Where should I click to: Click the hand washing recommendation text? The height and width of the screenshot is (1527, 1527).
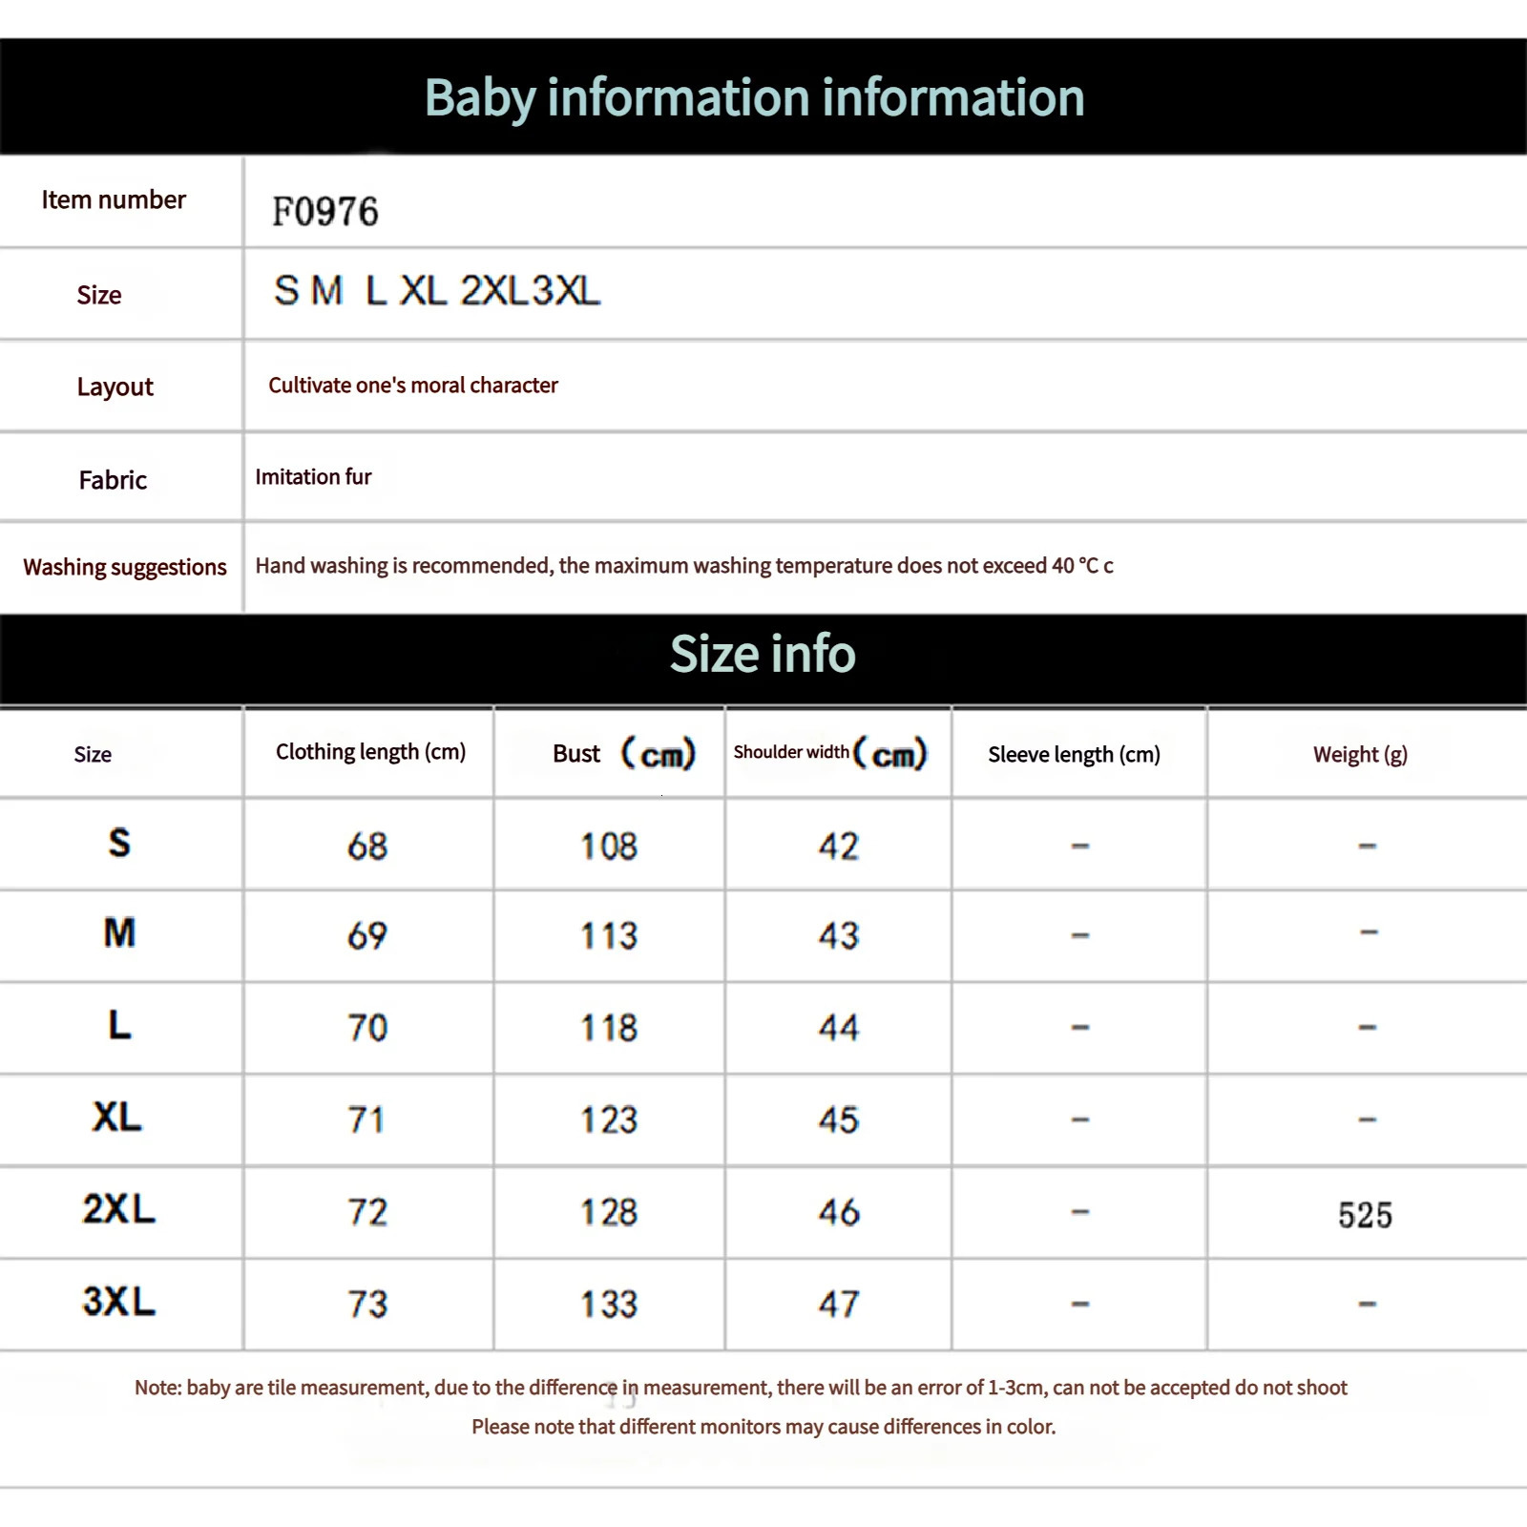point(684,566)
